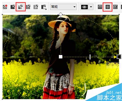Expand the transparency picker dropdown arrow
The height and width of the screenshot is (101, 122).
click(x=91, y=7)
